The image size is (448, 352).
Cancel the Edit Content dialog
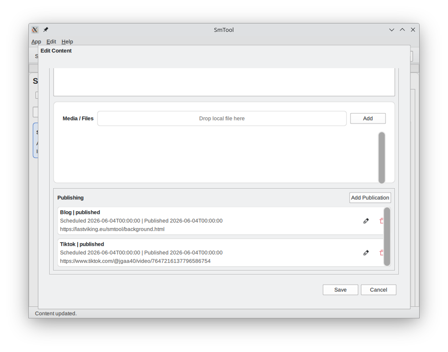pos(378,290)
